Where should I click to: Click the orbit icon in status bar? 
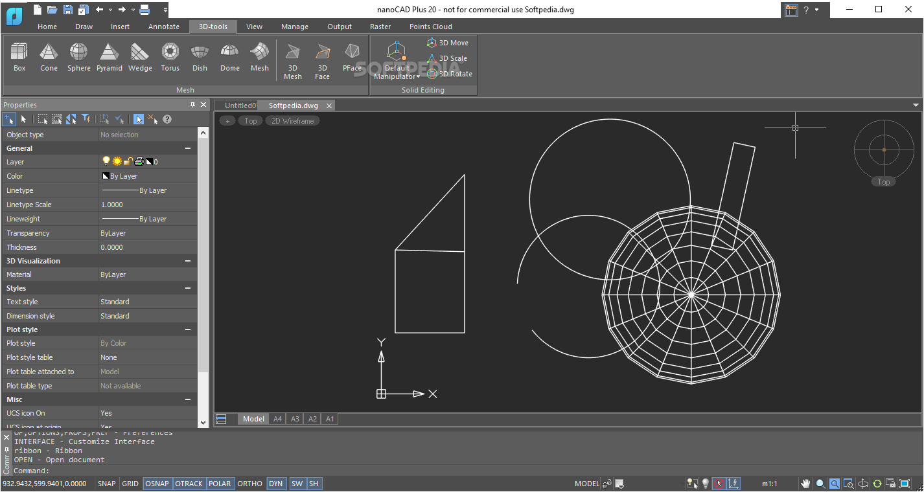coord(863,484)
